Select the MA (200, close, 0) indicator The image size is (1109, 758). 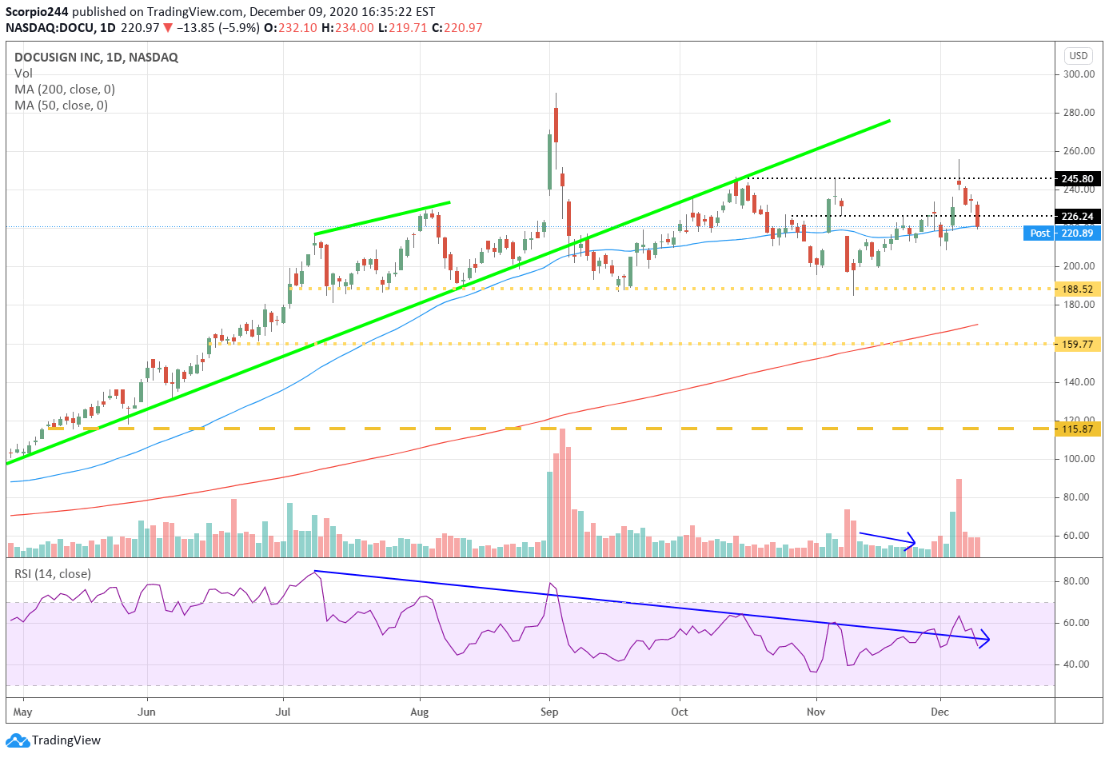65,89
